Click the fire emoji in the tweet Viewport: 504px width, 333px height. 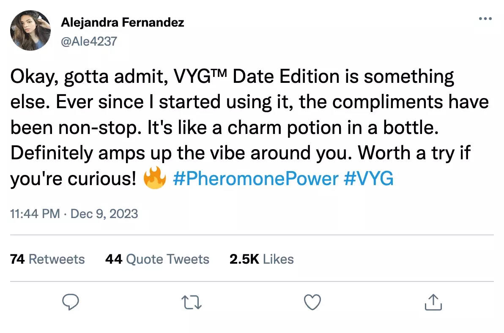(x=155, y=178)
